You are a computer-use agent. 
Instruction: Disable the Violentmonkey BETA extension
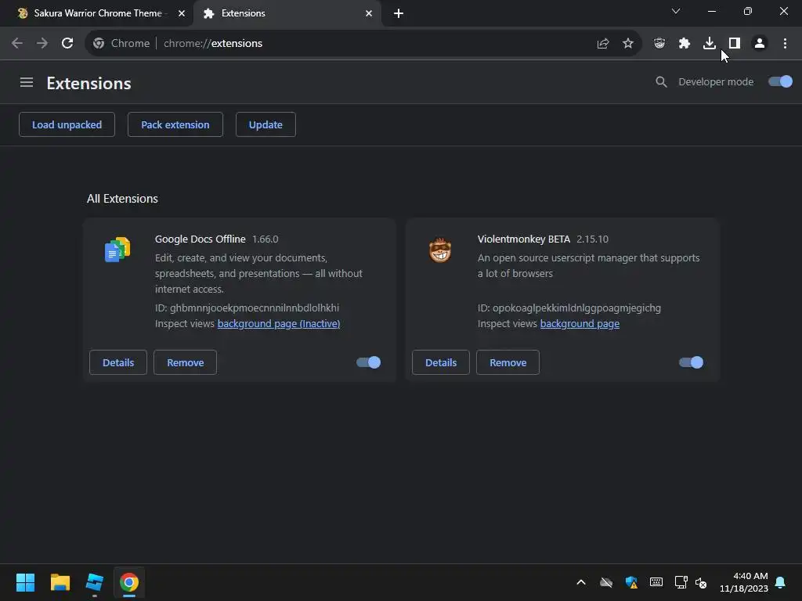pyautogui.click(x=691, y=362)
